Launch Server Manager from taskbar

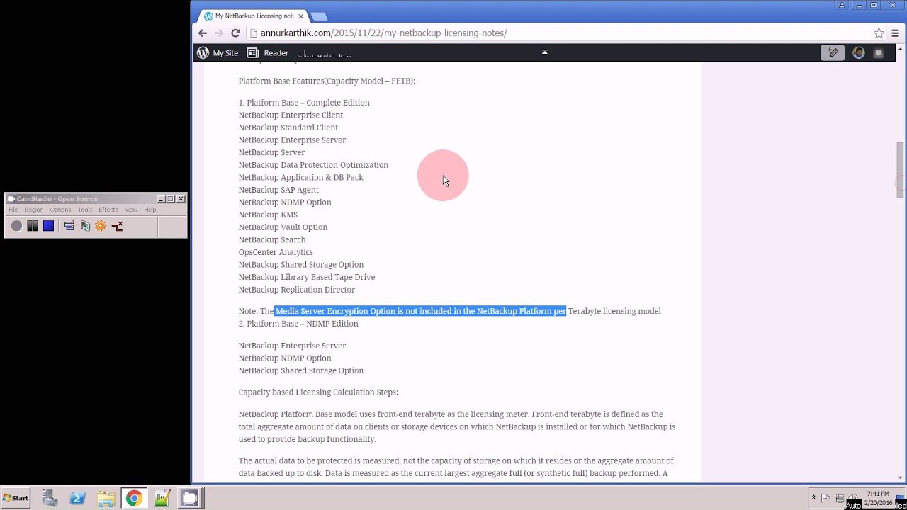[50, 498]
